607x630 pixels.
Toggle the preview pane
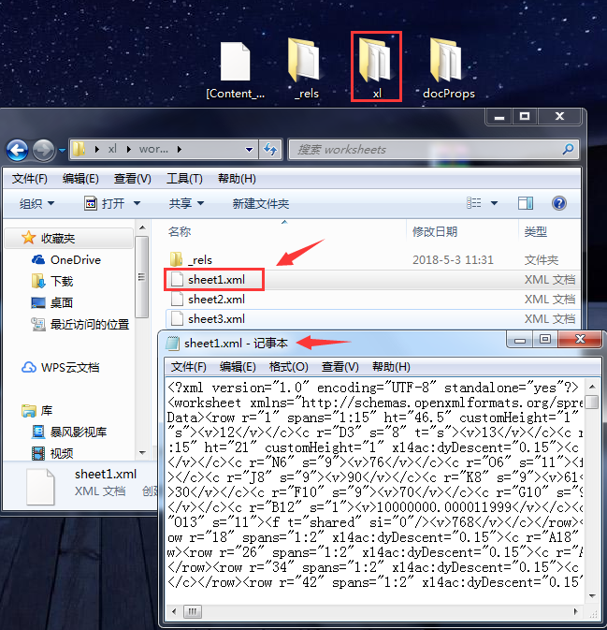(x=526, y=203)
